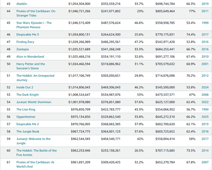This screenshot has width=212, height=170.
Task: Open the Inside Out 2 link
Action: [25, 87]
